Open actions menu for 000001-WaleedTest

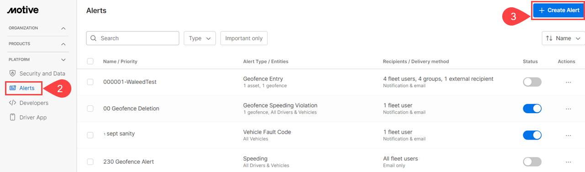[x=569, y=82]
